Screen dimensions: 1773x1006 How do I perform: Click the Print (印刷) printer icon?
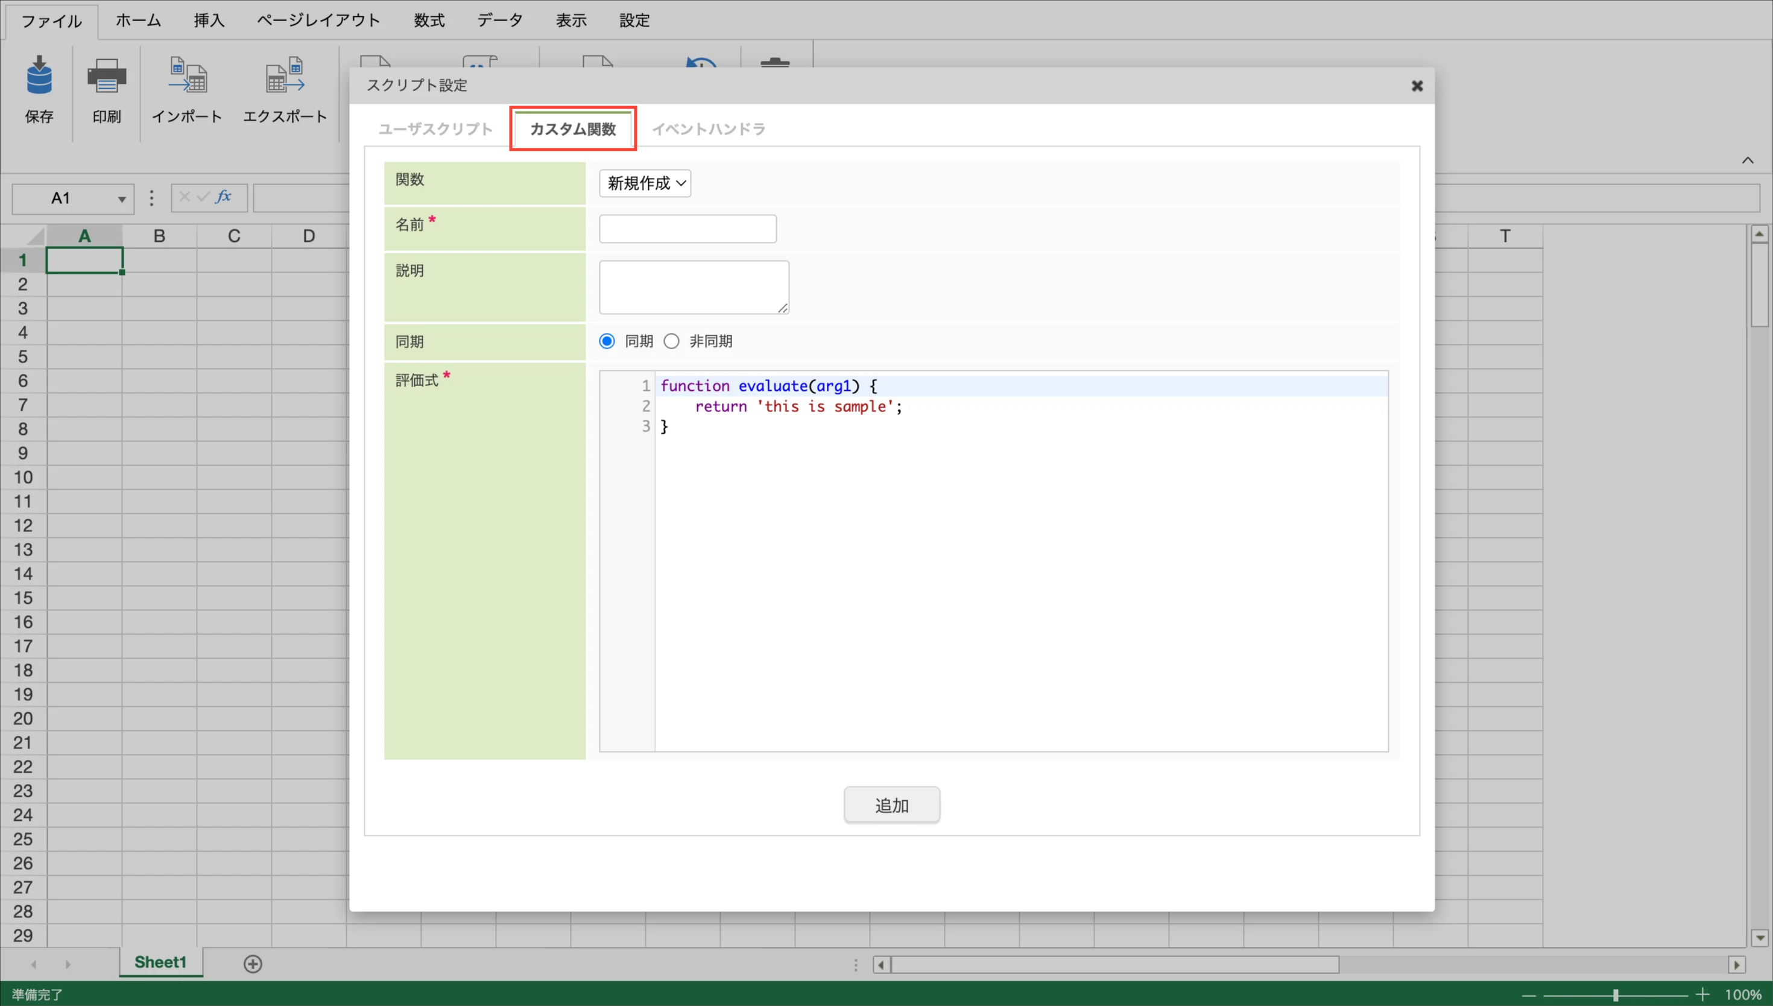click(106, 76)
